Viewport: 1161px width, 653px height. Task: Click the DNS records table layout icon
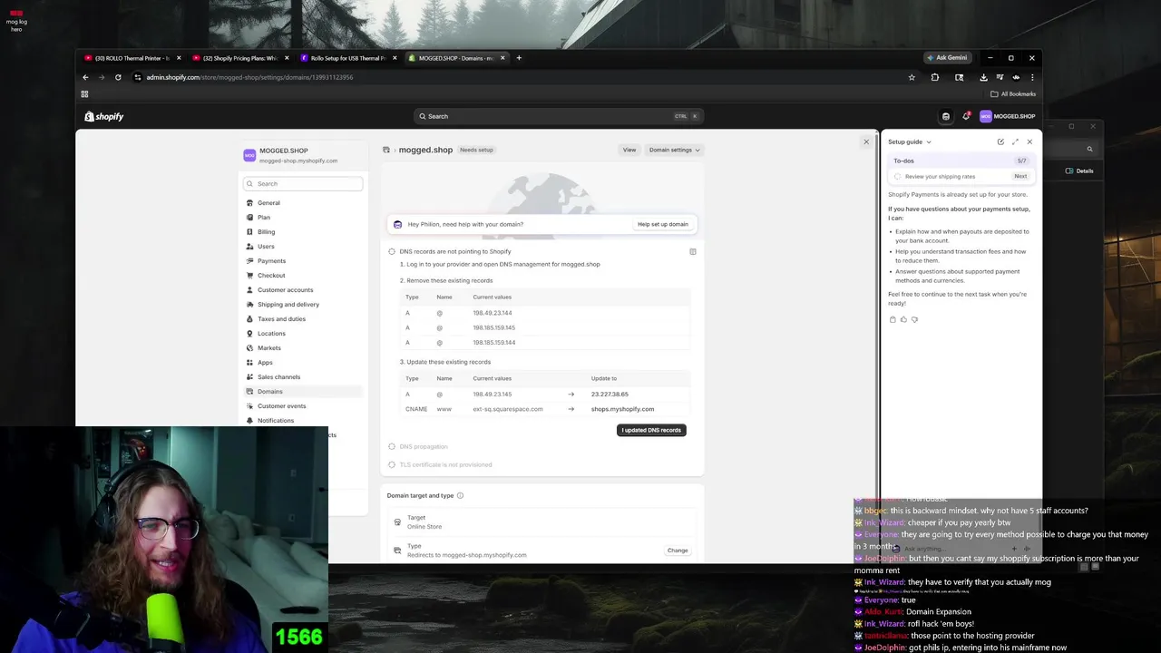[x=693, y=251]
